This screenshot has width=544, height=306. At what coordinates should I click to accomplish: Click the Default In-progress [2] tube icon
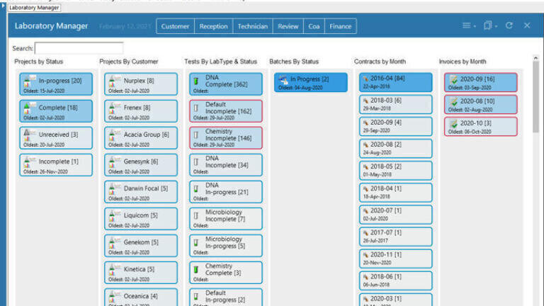click(196, 297)
